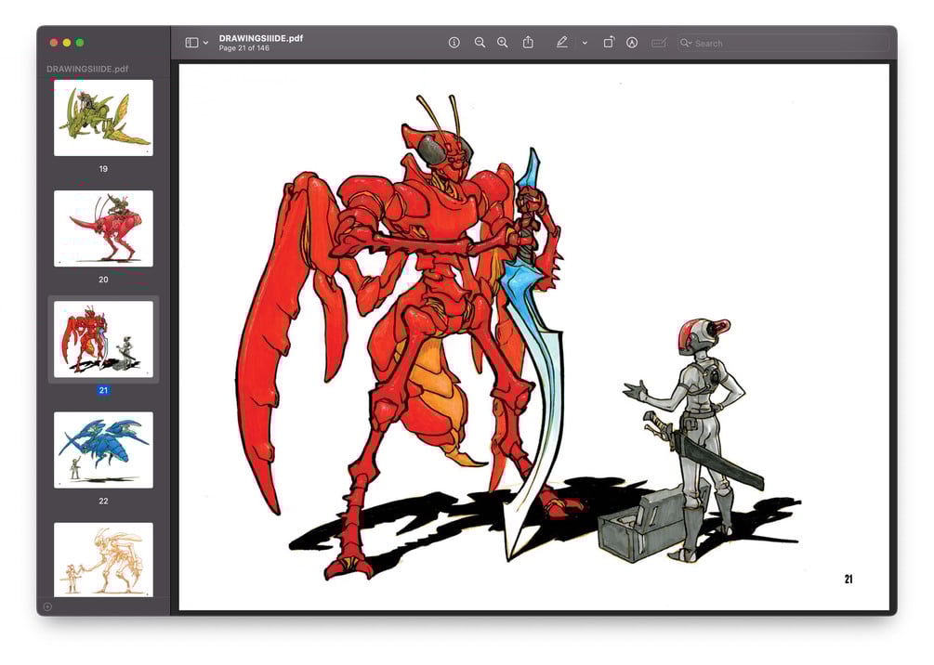Open the document inspector info icon
This screenshot has width=934, height=665.
[454, 43]
